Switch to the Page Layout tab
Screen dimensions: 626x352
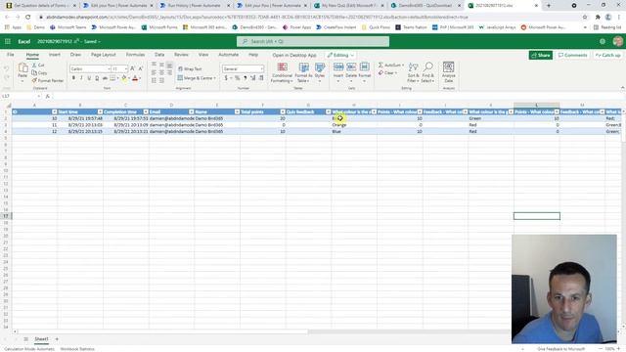[104, 55]
